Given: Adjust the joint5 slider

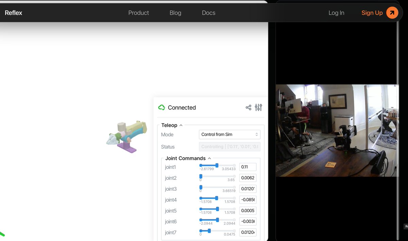Looking at the screenshot, I should pos(217,209).
